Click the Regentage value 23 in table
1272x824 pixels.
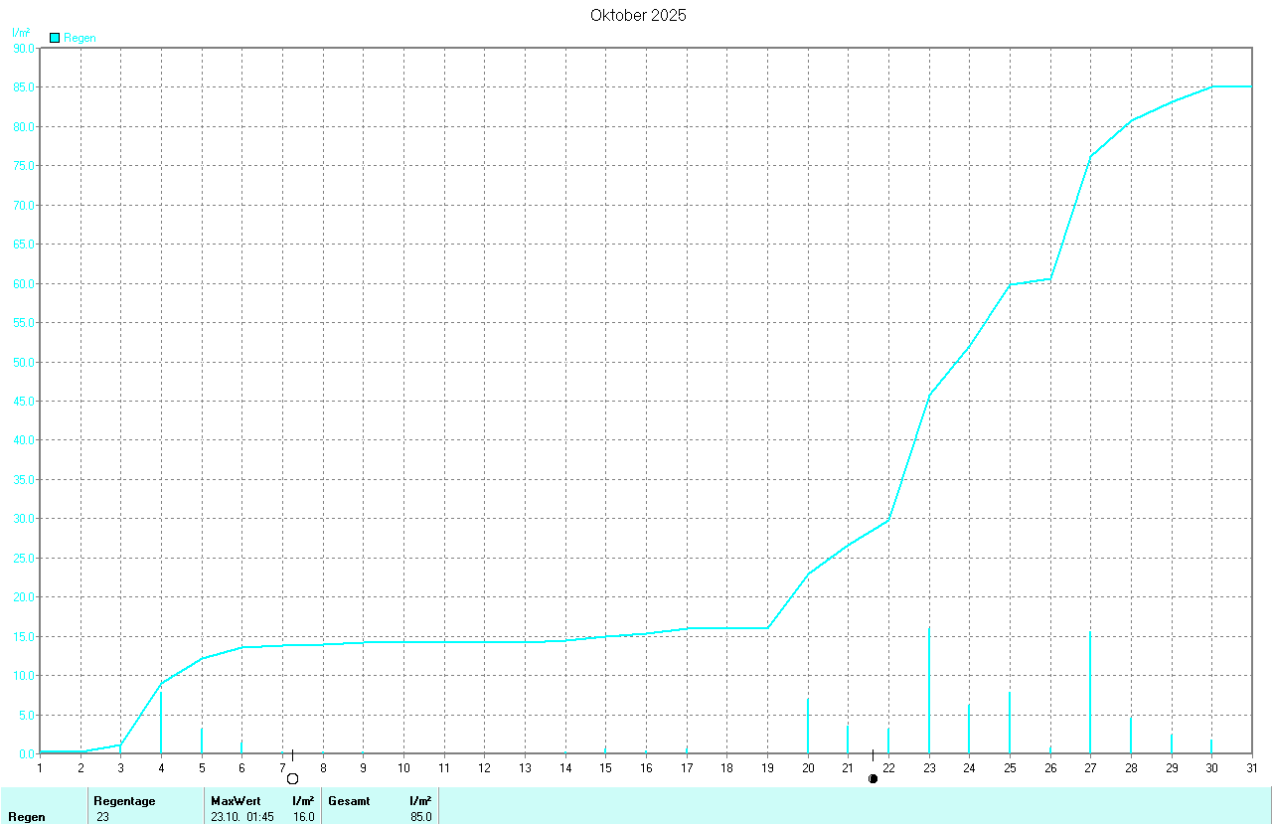click(x=103, y=816)
